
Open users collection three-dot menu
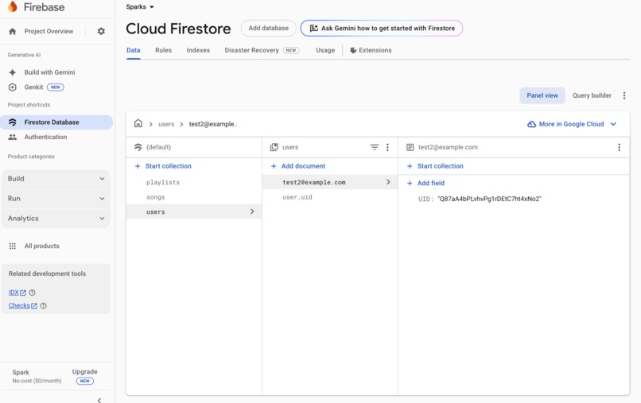(387, 147)
